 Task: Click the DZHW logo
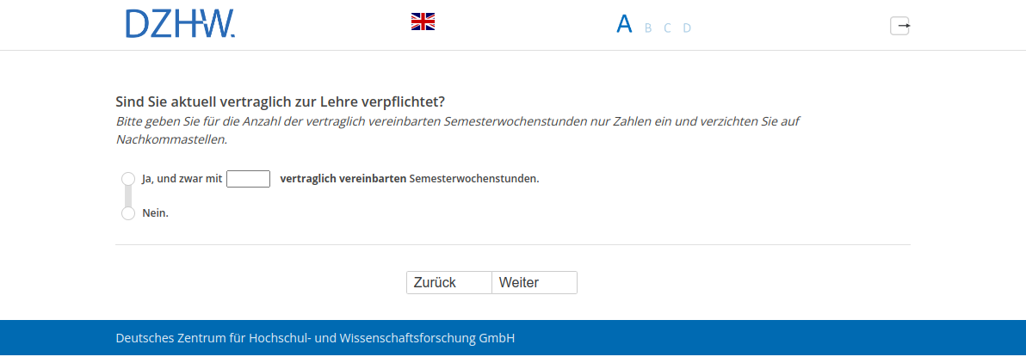point(180,24)
